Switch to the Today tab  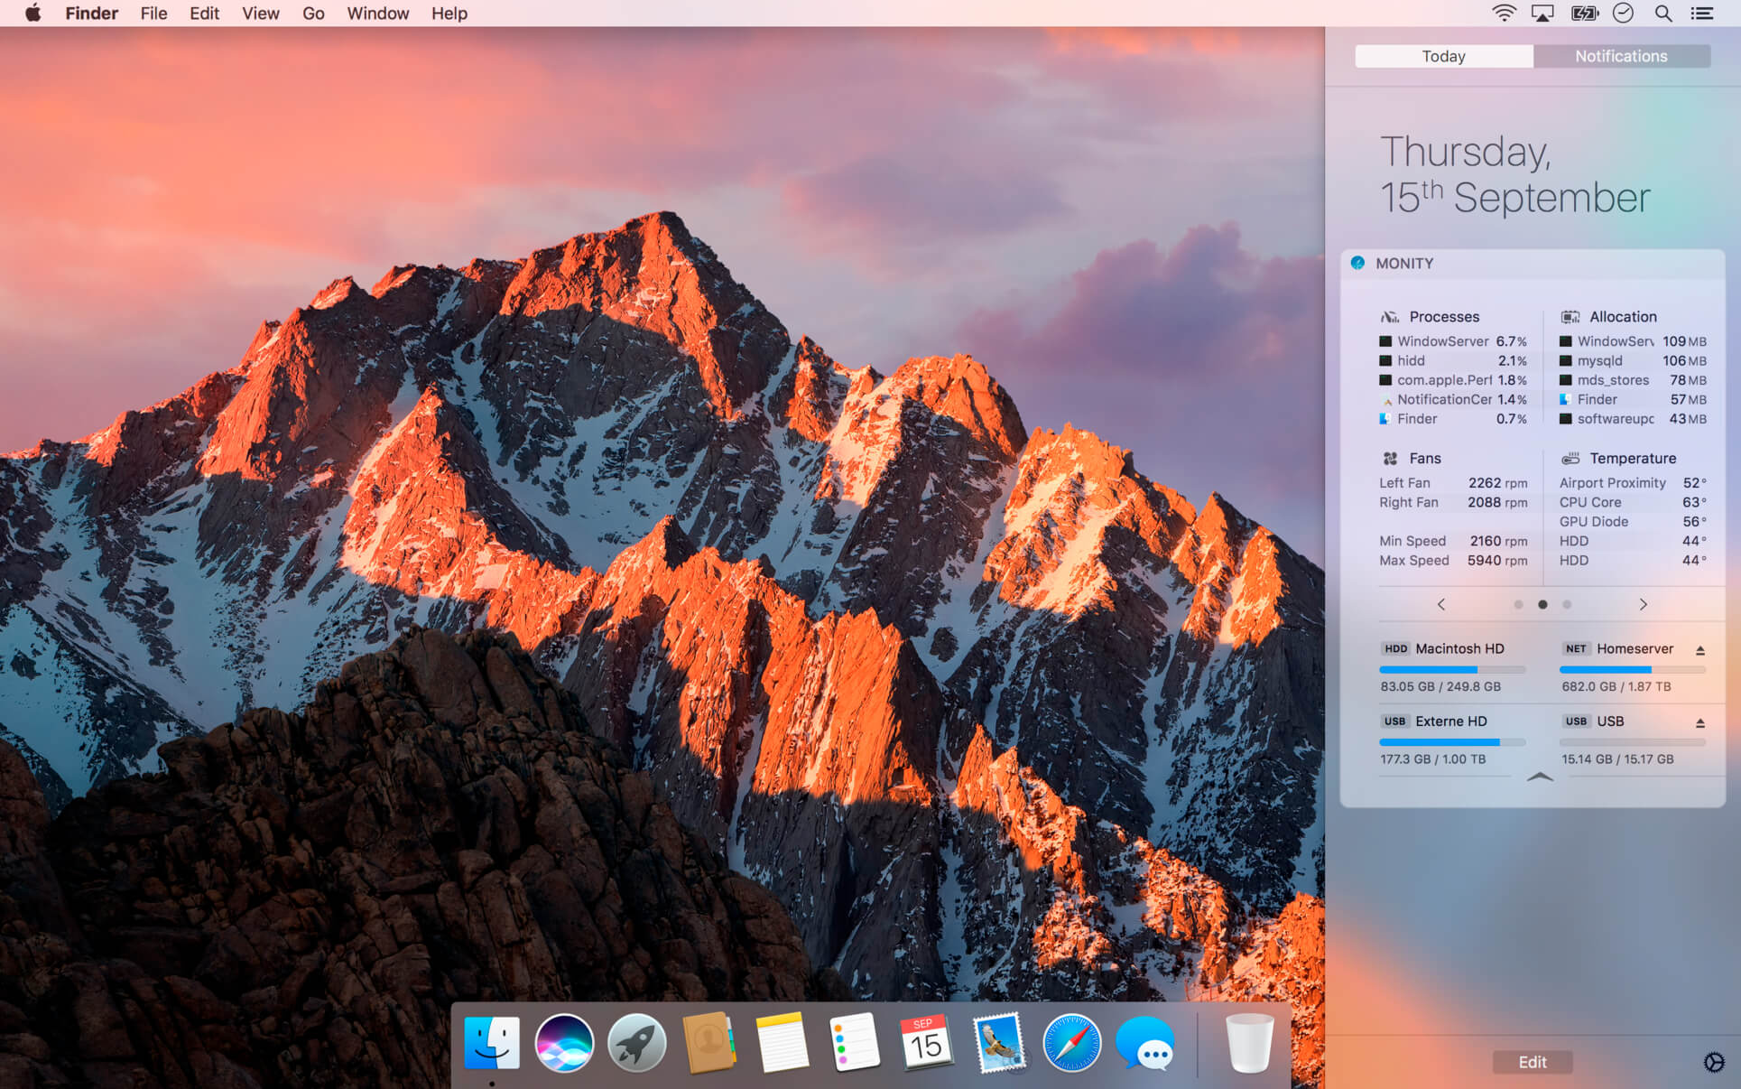click(1443, 56)
